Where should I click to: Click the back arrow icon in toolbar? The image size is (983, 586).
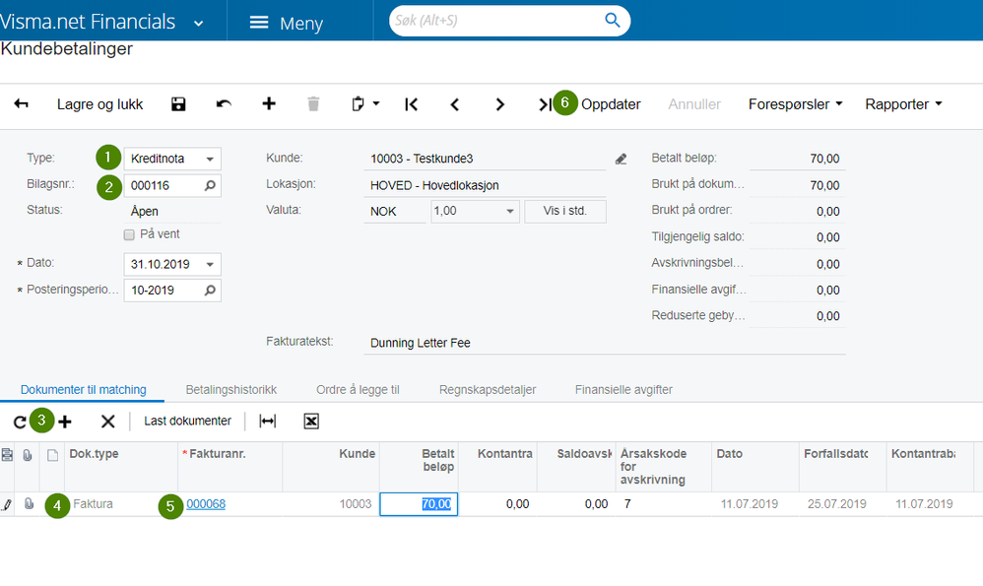point(22,104)
